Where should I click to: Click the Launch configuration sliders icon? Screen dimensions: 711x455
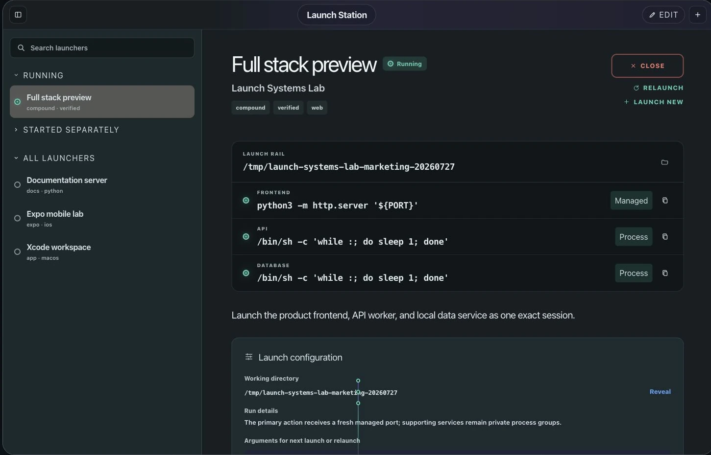249,357
